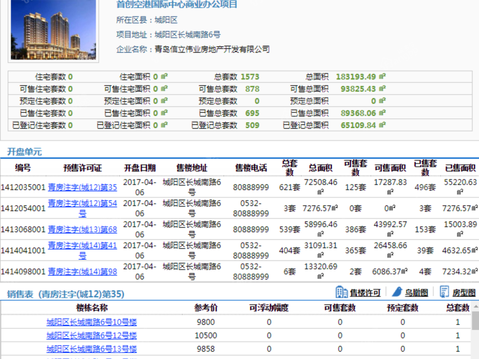Click the 参考价 column header
The image size is (479, 359).
pyautogui.click(x=206, y=308)
